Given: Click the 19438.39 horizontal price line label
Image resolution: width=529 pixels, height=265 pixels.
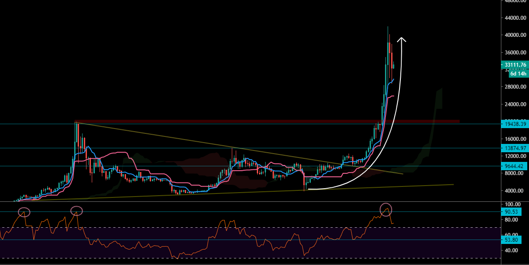Looking at the screenshot, I should [514, 124].
